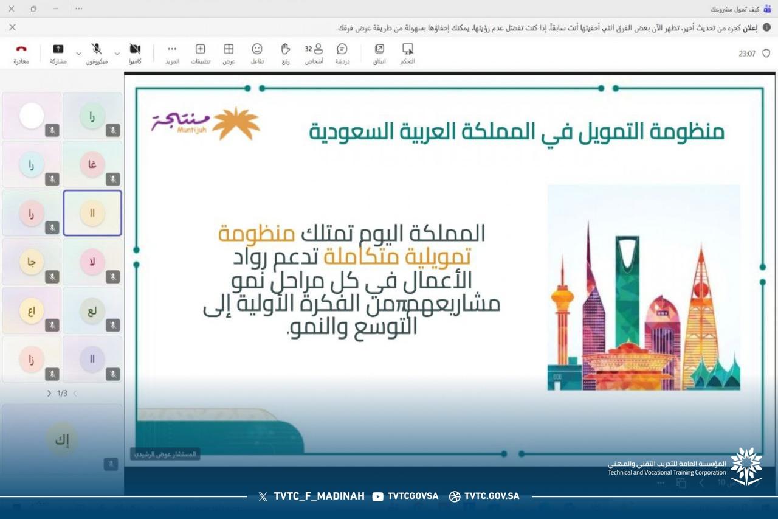Click the shield security icon beside timer
This screenshot has width=778, height=519.
[x=766, y=54]
